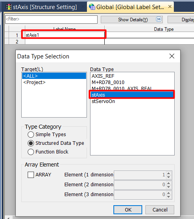Decrease Element 2 dimension value

169,187
